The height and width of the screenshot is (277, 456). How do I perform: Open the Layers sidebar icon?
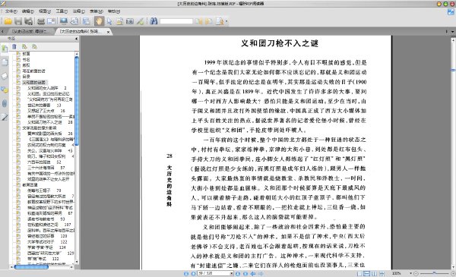(5, 76)
